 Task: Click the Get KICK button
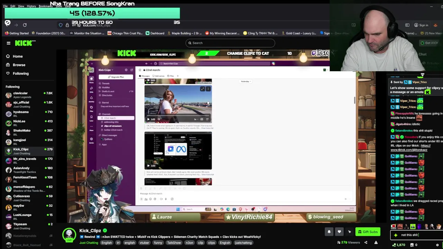click(x=429, y=43)
